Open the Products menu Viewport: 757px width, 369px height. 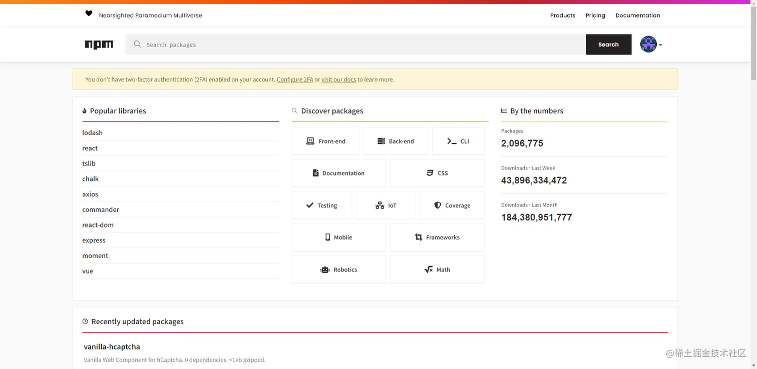coord(563,15)
